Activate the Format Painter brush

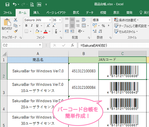click(16, 31)
